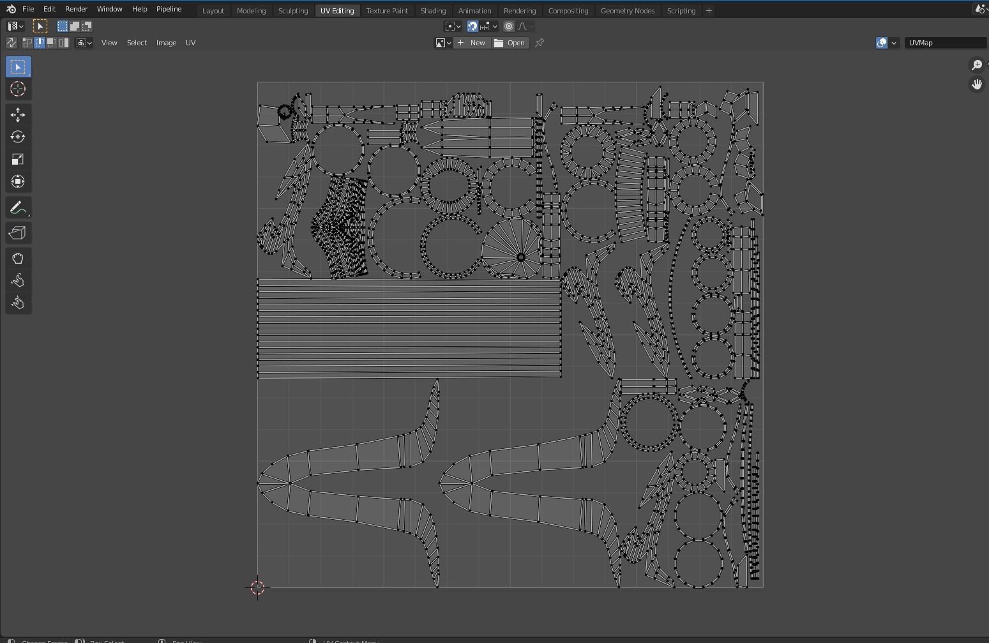Image resolution: width=989 pixels, height=643 pixels.
Task: Switch to vertex selection mode
Action: [x=27, y=43]
